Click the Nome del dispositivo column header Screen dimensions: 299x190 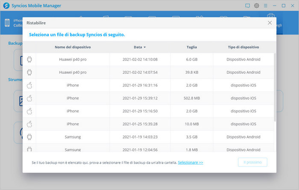click(x=73, y=47)
